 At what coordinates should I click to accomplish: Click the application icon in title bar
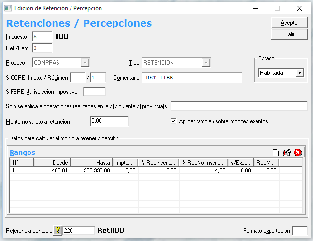click(8, 8)
